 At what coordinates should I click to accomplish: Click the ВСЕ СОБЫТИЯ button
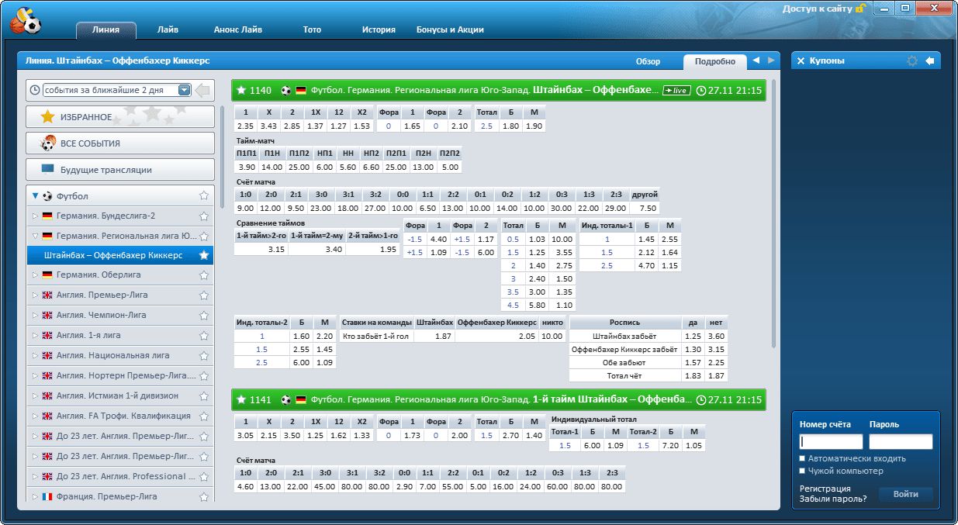120,143
